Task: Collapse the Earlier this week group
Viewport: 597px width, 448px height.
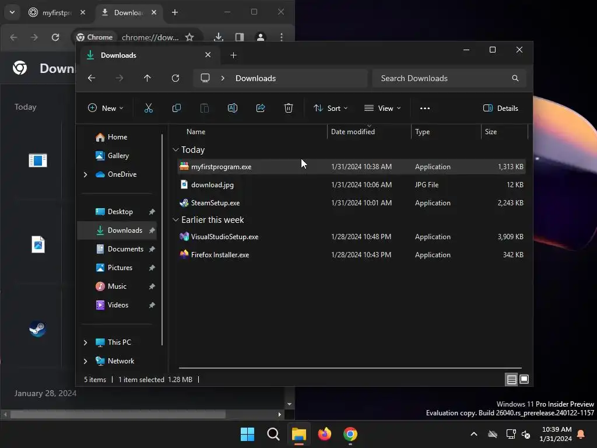Action: coord(175,220)
